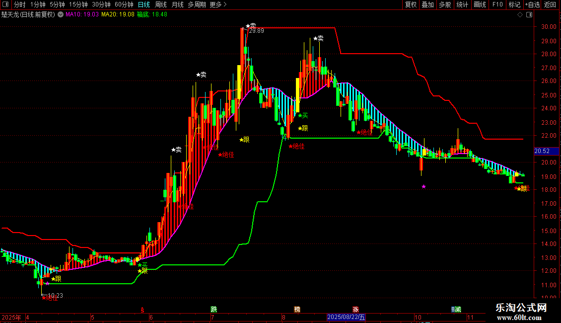Click the 10.23 low price label

[x=55, y=296]
